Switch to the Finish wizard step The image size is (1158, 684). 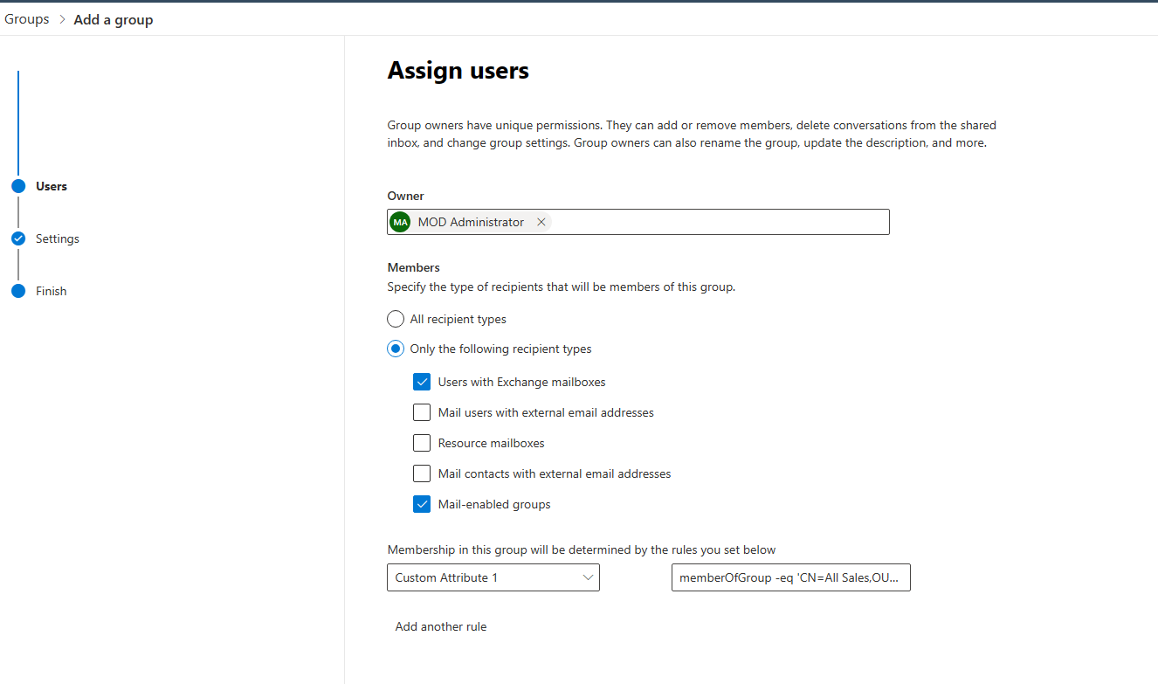52,291
